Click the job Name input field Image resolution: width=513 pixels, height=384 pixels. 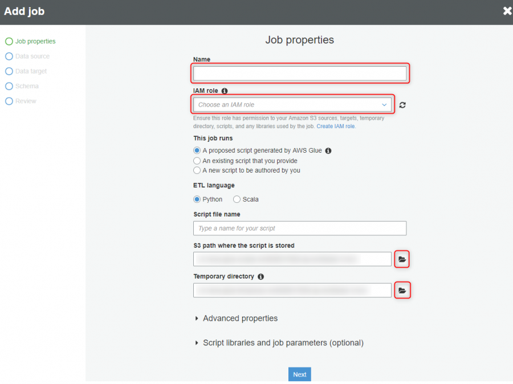coord(300,73)
